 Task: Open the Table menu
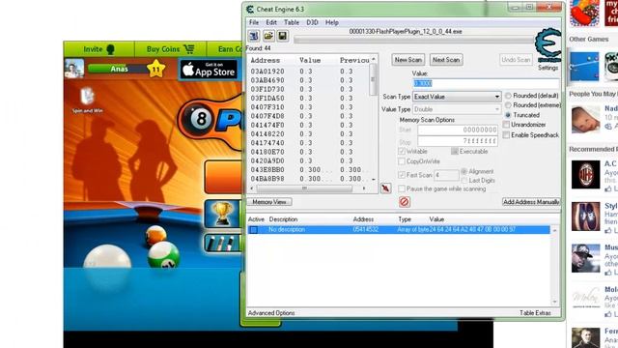coord(292,22)
